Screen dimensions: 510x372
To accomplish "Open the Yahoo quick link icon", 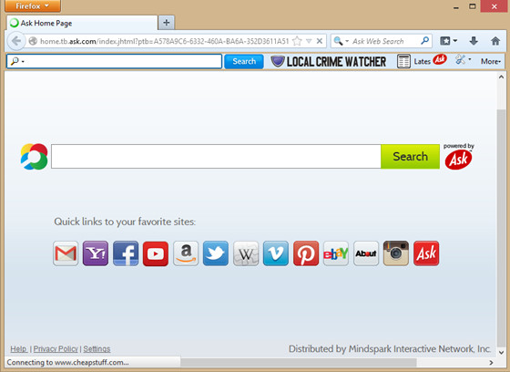I will 96,253.
